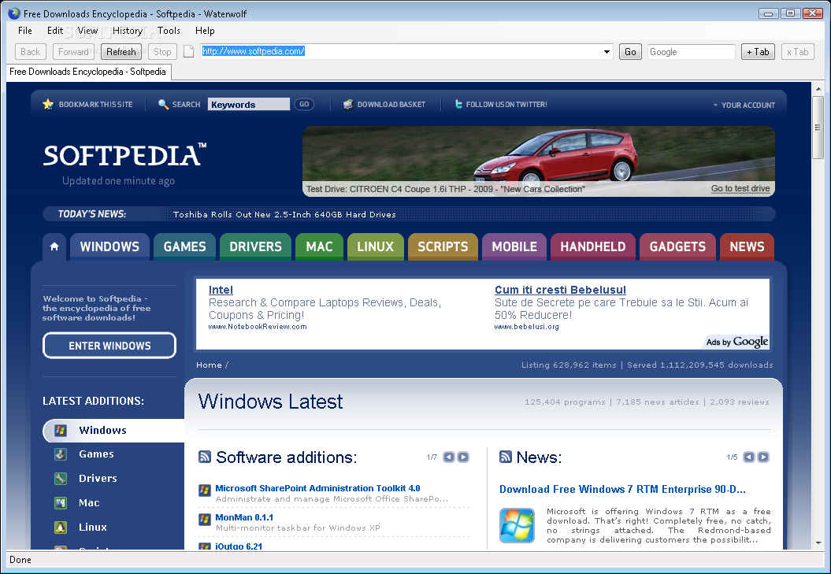
Task: Open the DRIVERS category tab
Action: pos(255,246)
